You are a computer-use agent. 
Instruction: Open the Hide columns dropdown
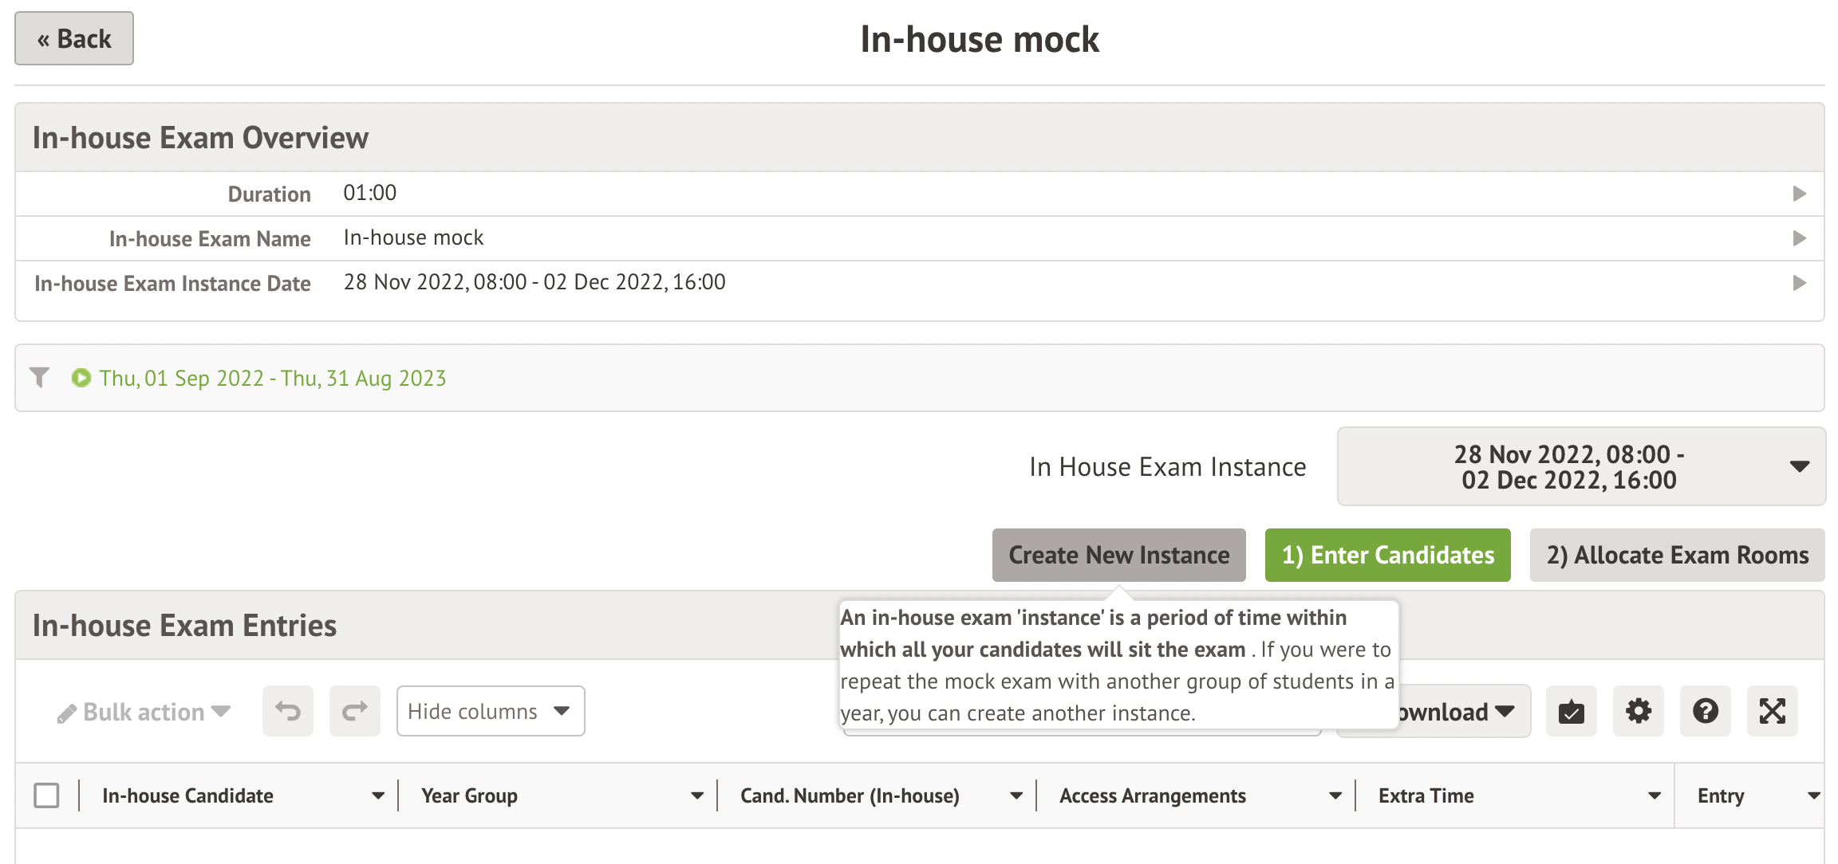[490, 711]
